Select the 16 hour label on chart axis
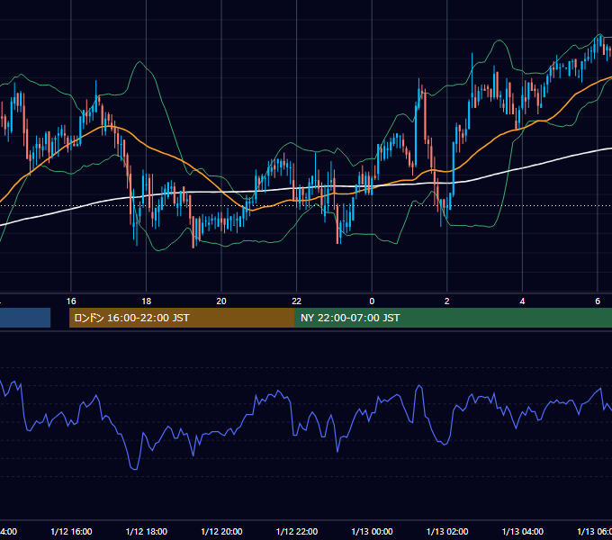The width and height of the screenshot is (612, 540). pyautogui.click(x=71, y=301)
